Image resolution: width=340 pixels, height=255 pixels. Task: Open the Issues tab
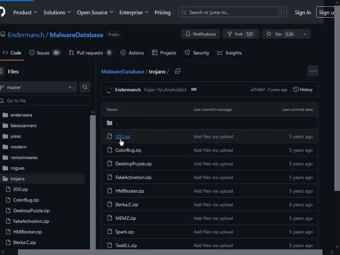point(45,53)
